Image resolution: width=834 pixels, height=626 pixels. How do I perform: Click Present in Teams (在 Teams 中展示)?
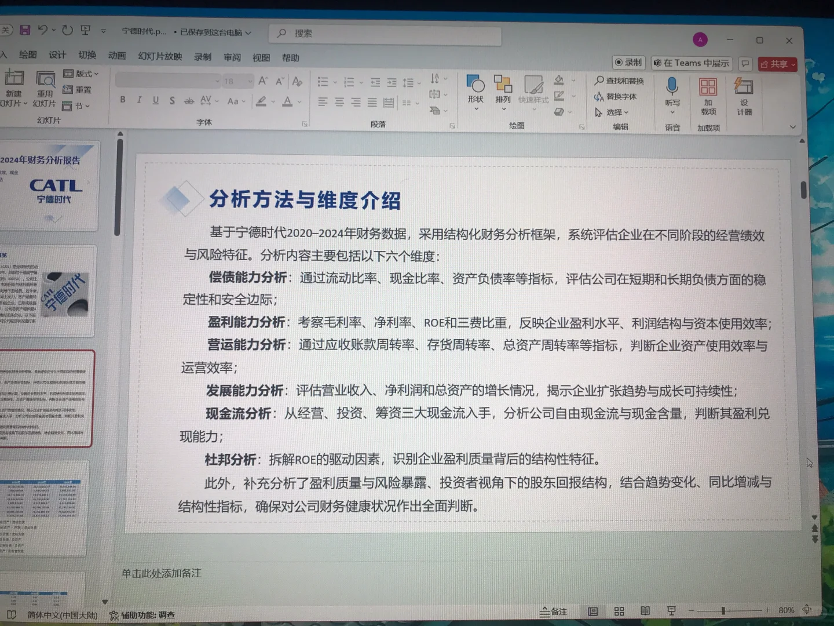click(692, 63)
